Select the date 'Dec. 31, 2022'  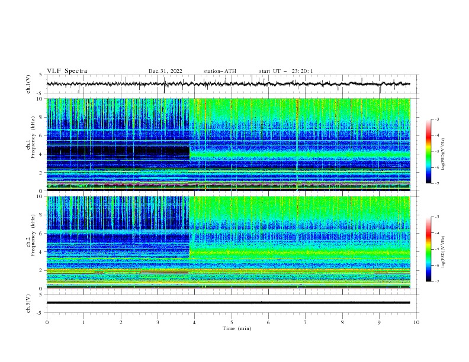[x=165, y=71]
